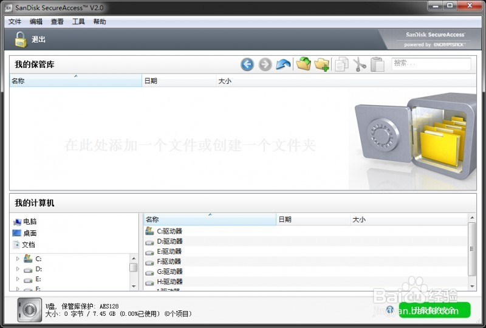Select the Documents (文档) shortcut
Screen dimensions: 486x328
[x=24, y=245]
